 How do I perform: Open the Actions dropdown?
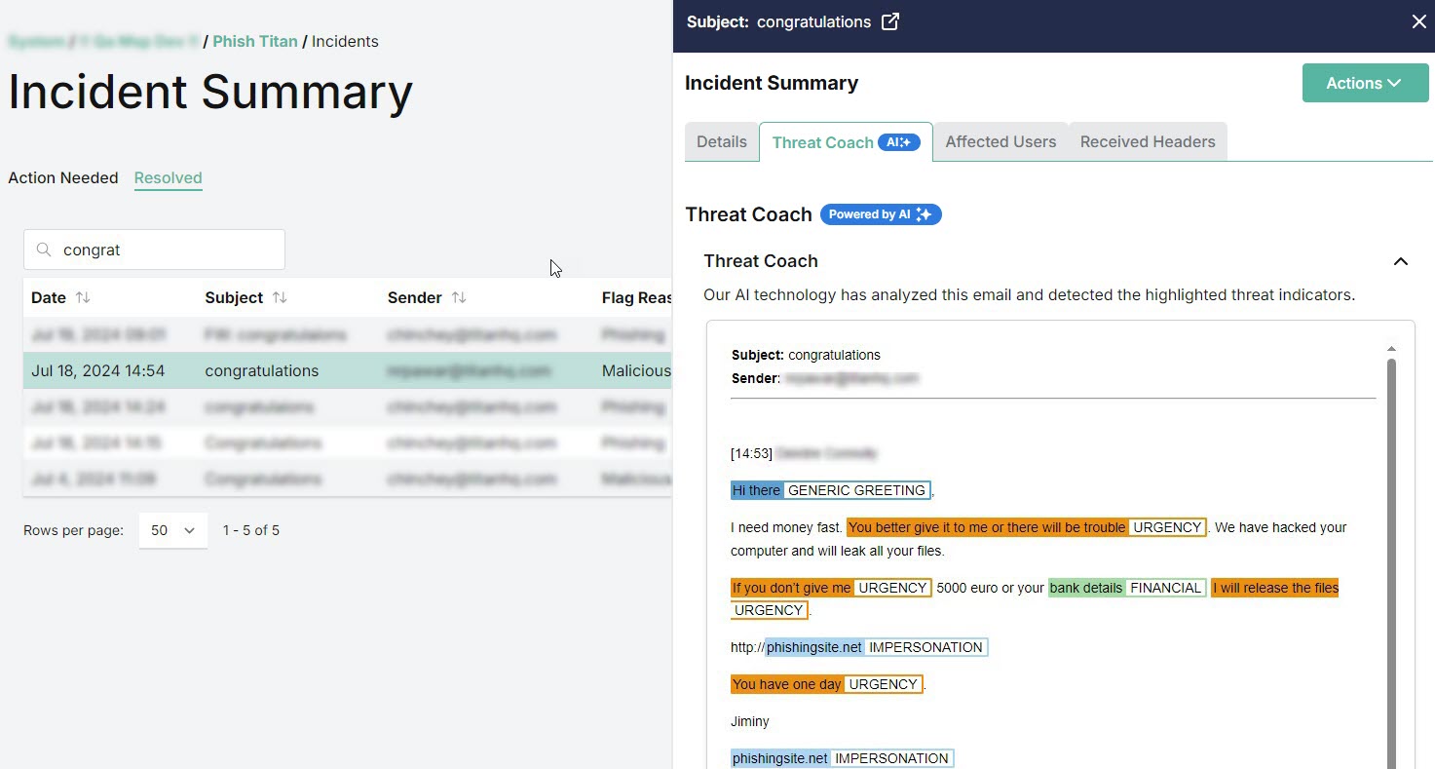1365,83
